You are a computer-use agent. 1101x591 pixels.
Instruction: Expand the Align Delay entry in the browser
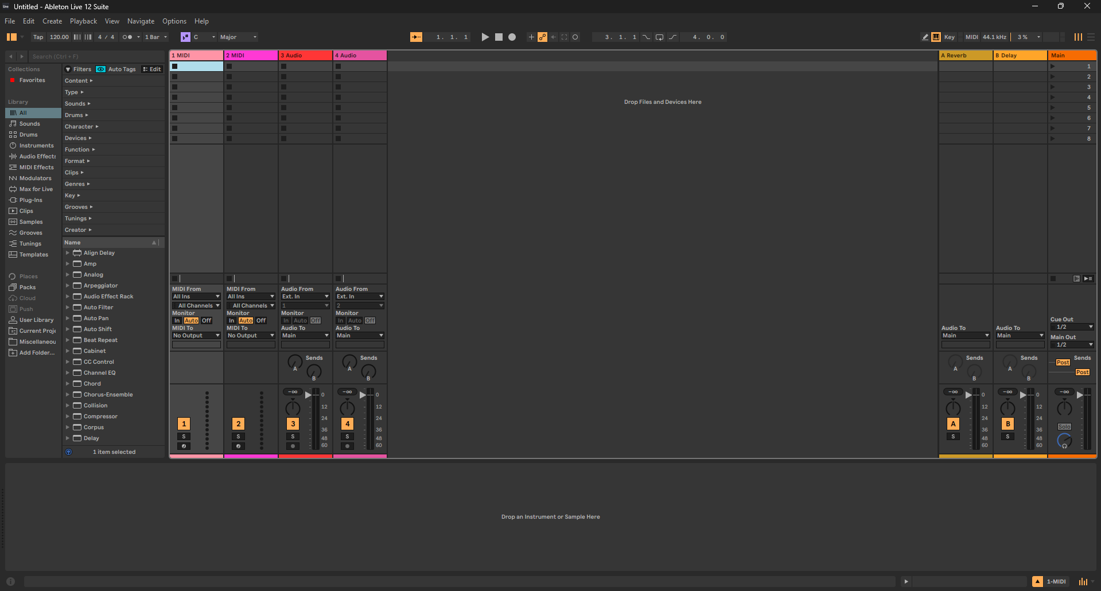point(68,252)
